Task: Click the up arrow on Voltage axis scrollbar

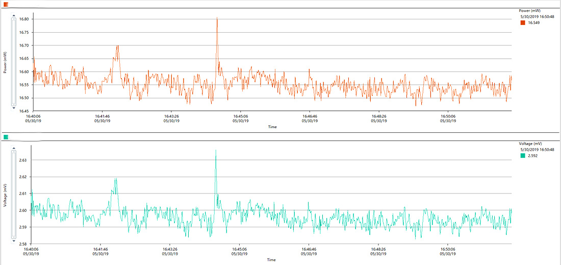Action: [14, 148]
